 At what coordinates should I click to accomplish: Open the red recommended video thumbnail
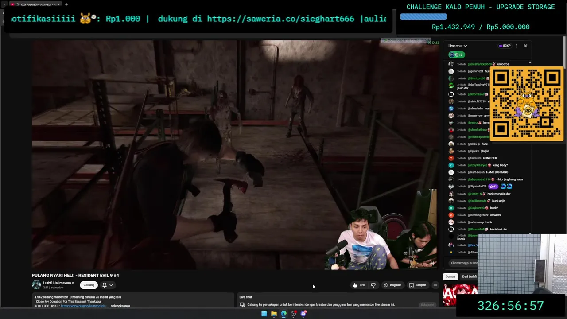[460, 295]
